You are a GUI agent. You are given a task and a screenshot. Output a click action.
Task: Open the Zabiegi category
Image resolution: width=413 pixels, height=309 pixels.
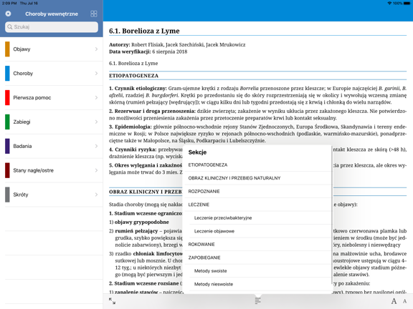coord(52,122)
